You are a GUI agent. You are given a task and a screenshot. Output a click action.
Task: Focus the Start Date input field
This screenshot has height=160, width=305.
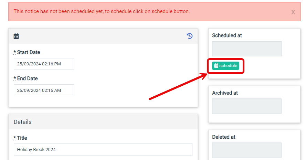pyautogui.click(x=44, y=64)
